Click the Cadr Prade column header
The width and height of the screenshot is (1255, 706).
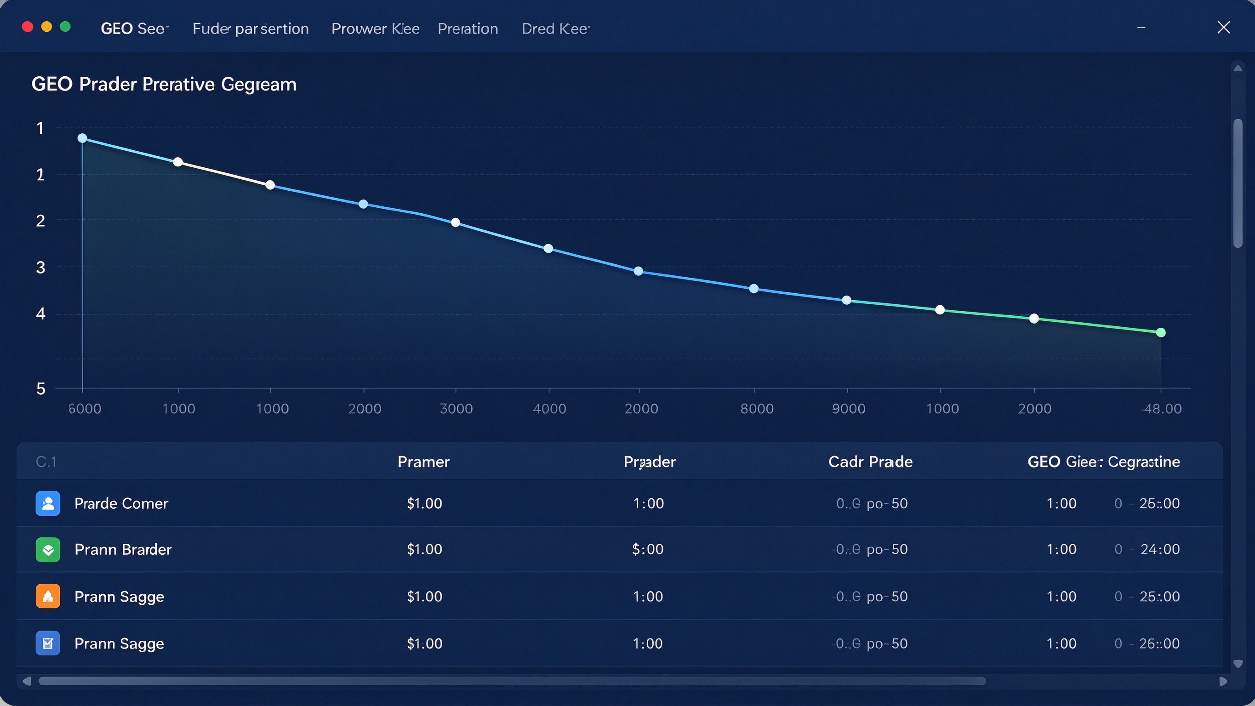pos(870,462)
